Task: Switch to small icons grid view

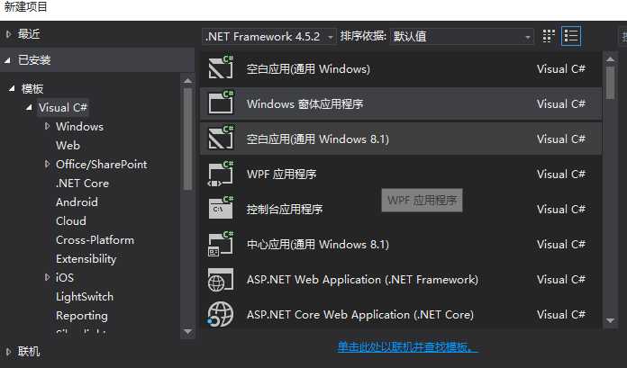Action: click(x=549, y=36)
